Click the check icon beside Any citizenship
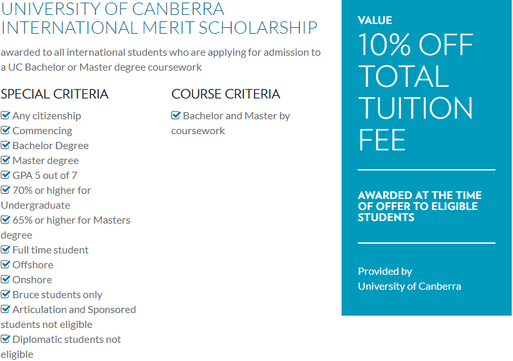513x361 pixels. pos(5,115)
